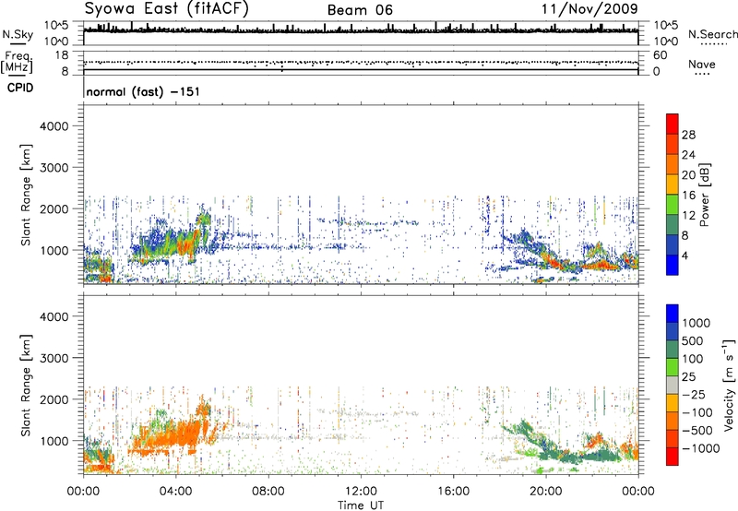The width and height of the screenshot is (738, 511).
Task: Click the "12" value on Power colorbar
Action: click(688, 216)
